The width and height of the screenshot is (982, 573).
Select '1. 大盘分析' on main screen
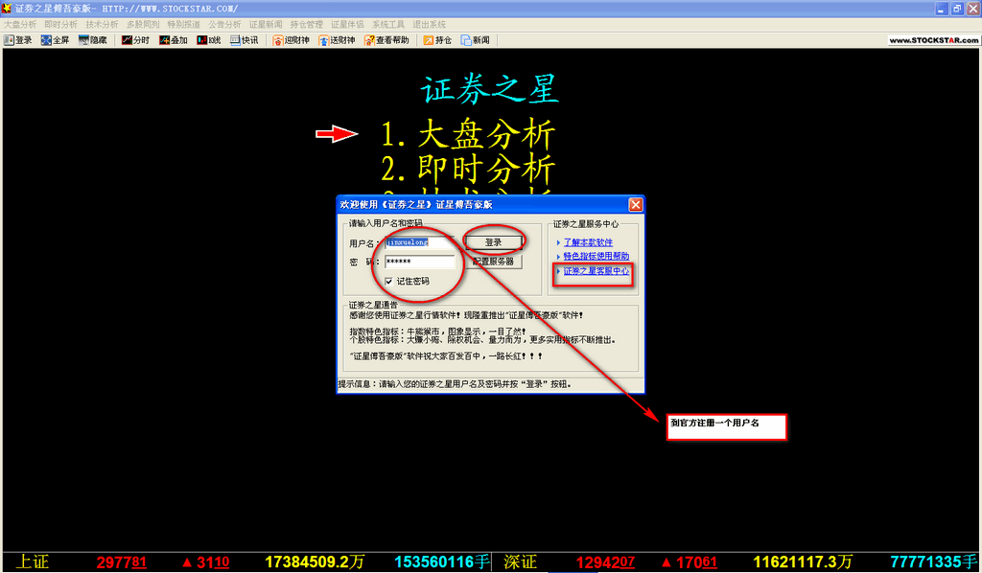(x=468, y=134)
